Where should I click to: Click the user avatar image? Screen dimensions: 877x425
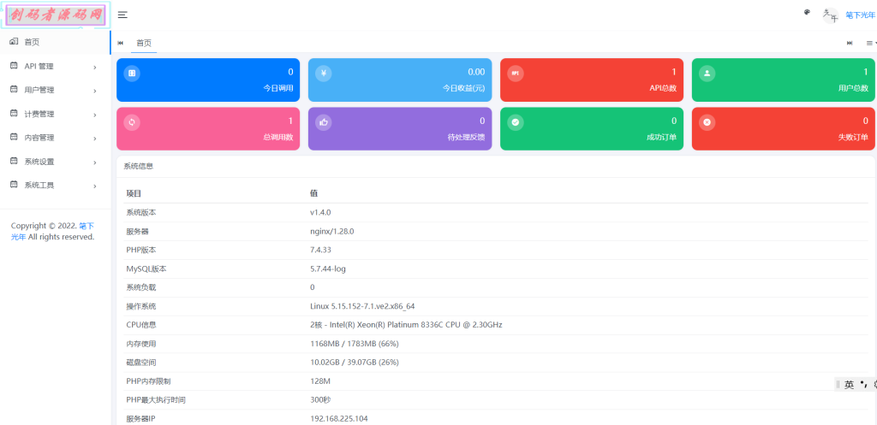tap(829, 15)
